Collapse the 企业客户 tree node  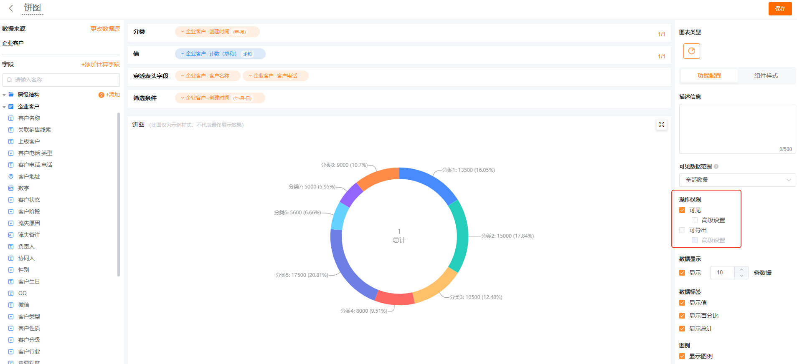point(4,107)
